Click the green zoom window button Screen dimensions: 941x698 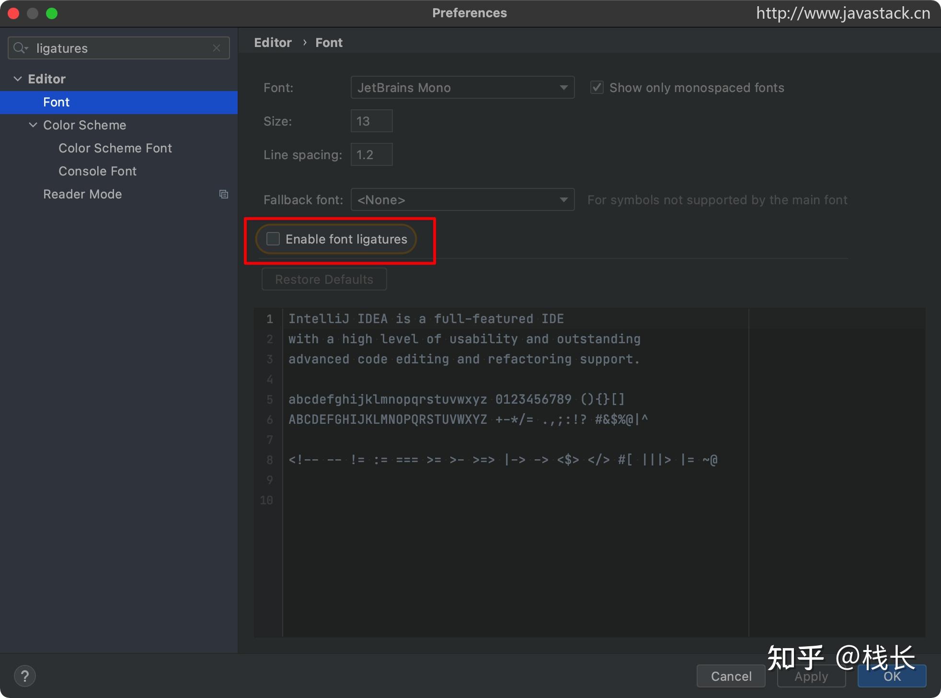(x=52, y=13)
